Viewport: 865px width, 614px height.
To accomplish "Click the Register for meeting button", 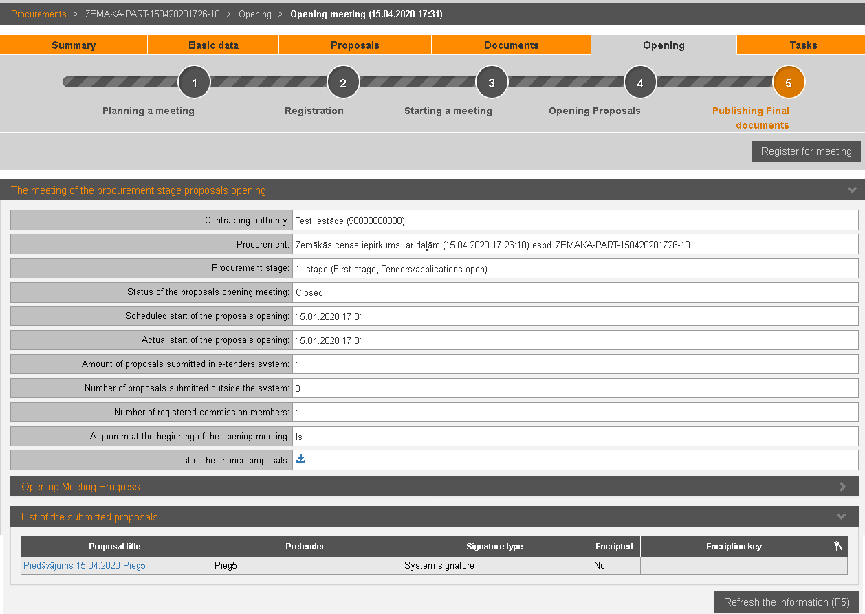I will [x=806, y=151].
